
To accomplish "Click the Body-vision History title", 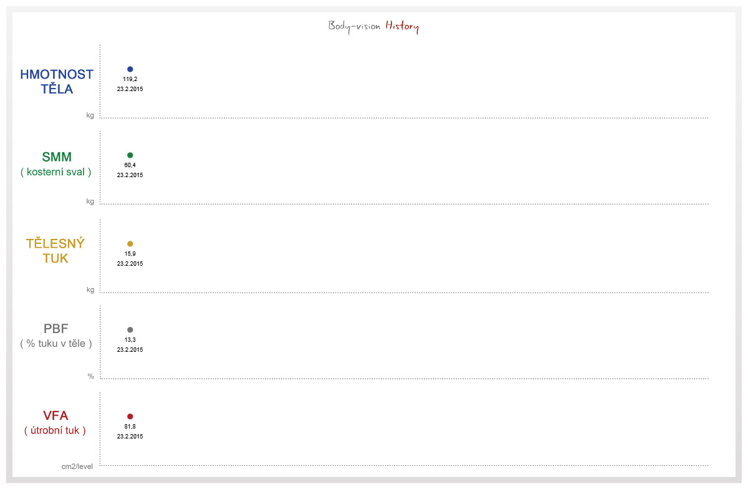I will (x=374, y=27).
